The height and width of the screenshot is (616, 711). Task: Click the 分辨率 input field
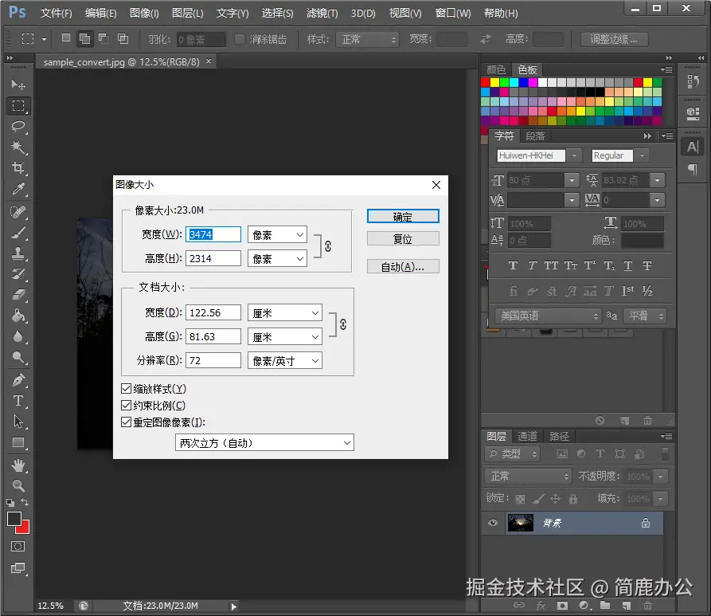(x=213, y=361)
